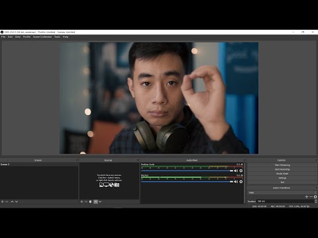Expand the Fade transition dropdown

coord(282,192)
